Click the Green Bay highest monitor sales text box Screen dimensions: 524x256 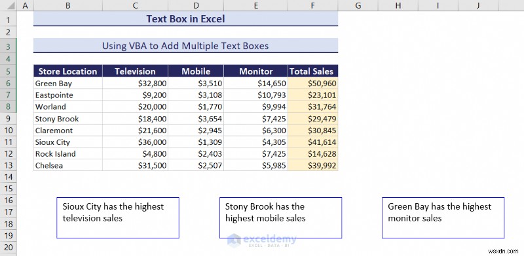coord(443,217)
